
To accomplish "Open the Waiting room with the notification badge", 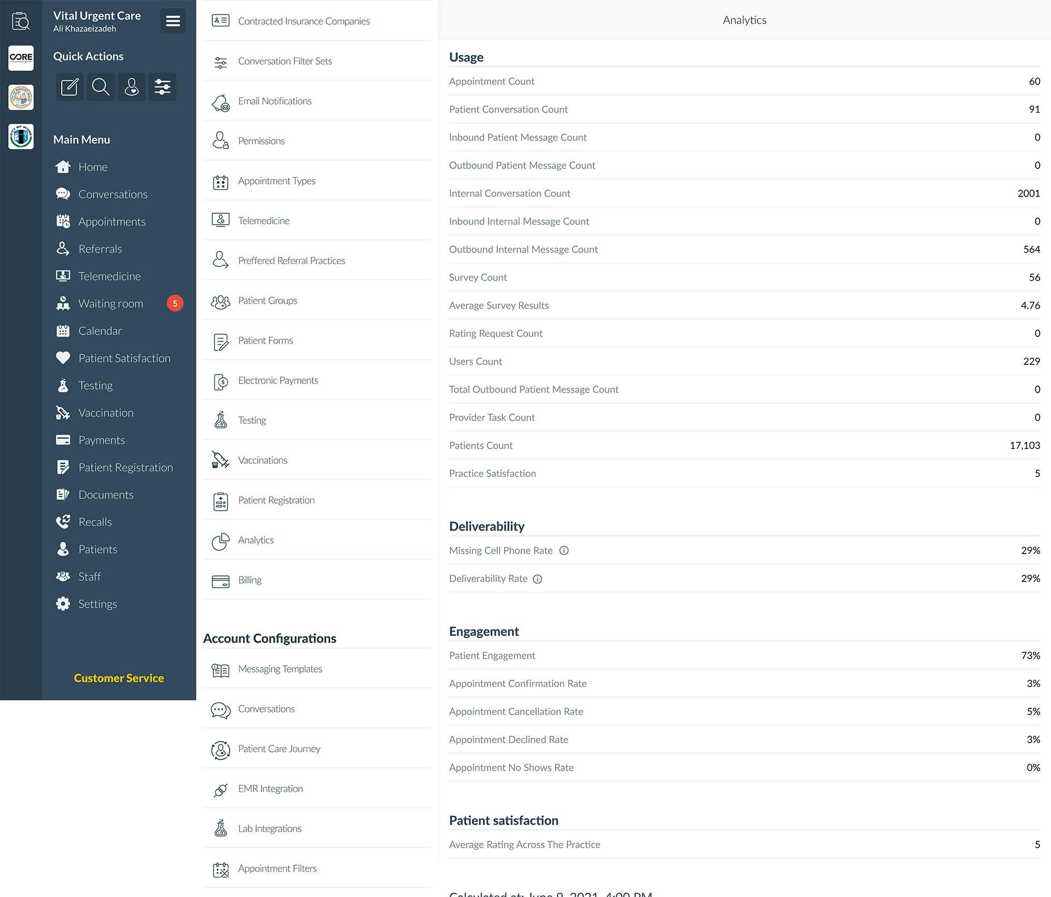I will tap(111, 303).
